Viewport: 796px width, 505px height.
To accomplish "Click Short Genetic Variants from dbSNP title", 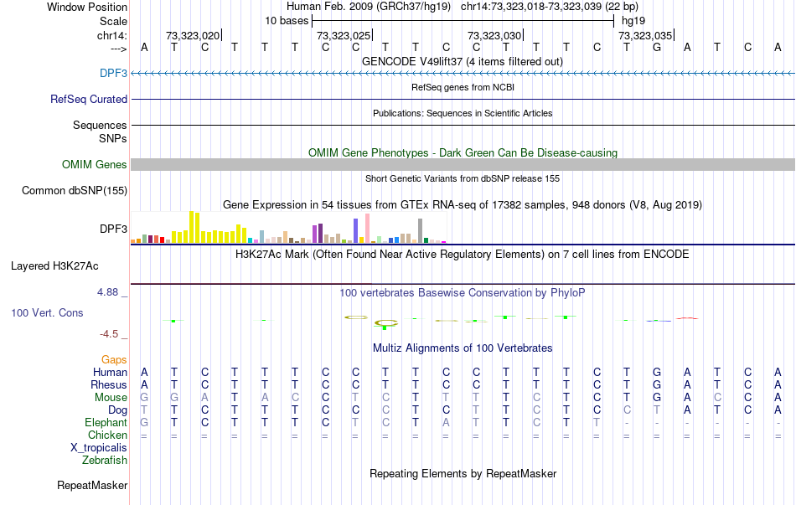I will coord(463,178).
